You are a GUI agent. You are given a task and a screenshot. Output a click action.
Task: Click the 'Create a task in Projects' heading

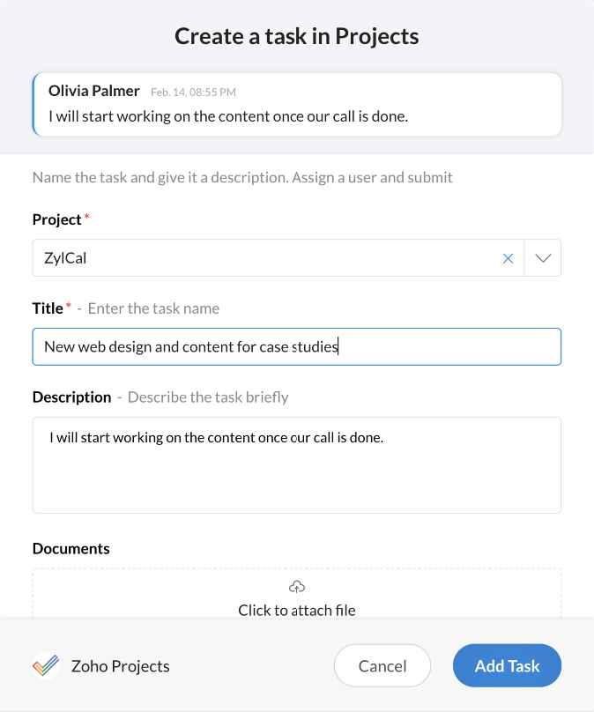pos(296,36)
